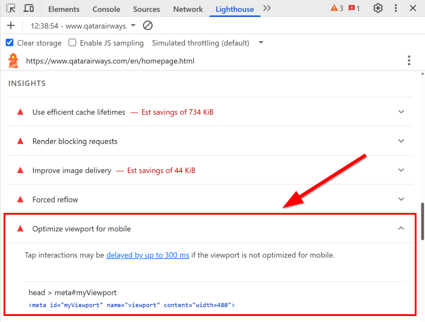Click the qatarairways homepage URL
The height and width of the screenshot is (322, 425).
[110, 61]
